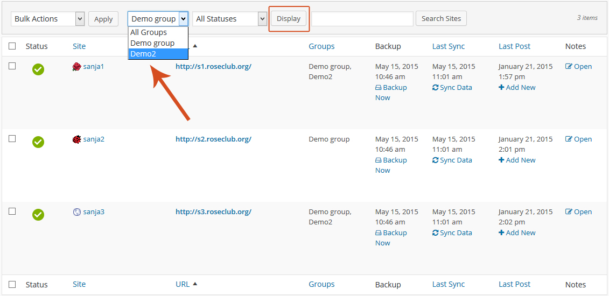Sort by URL in the footer row

click(x=183, y=284)
